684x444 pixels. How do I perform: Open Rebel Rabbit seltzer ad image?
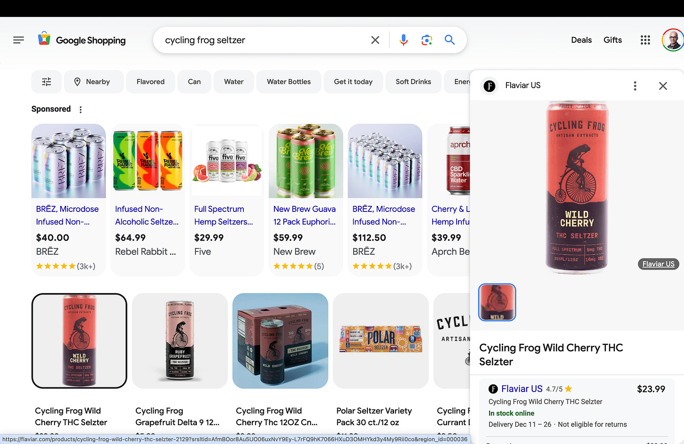[x=148, y=161]
